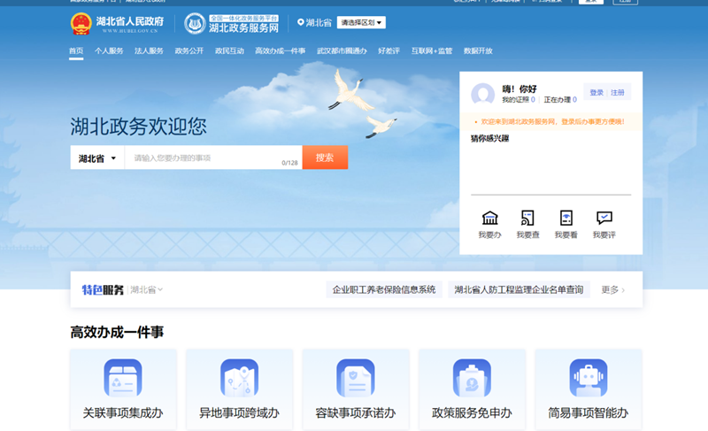Click 简易事项智能办 robot icon

588,378
